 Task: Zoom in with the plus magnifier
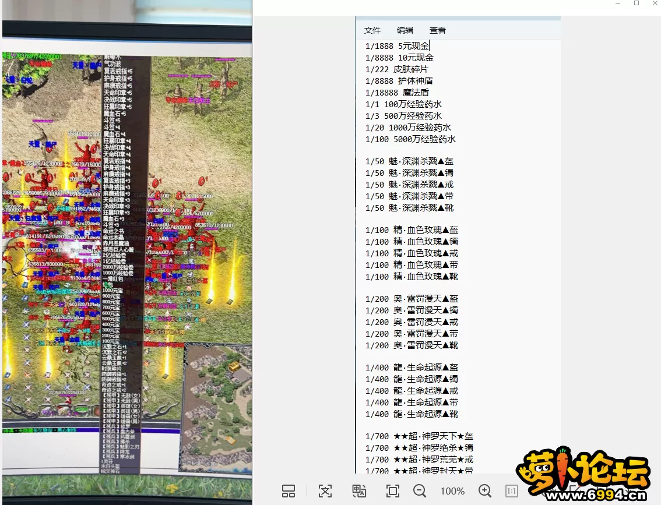485,490
